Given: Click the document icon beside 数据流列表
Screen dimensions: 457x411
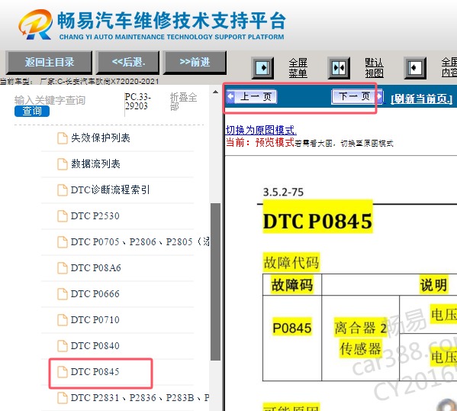Looking at the screenshot, I should (62, 164).
